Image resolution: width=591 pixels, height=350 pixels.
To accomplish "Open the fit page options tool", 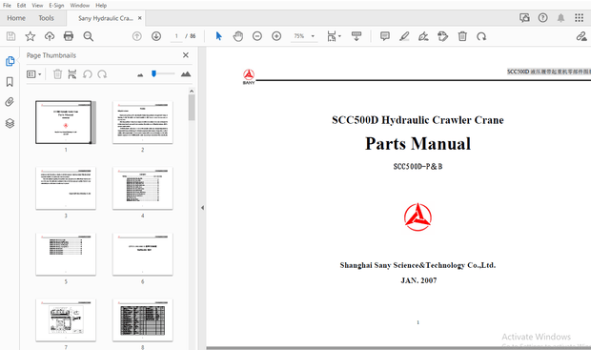I will click(x=334, y=36).
